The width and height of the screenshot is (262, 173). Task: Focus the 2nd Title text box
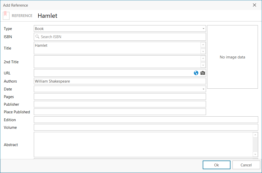click(117, 62)
